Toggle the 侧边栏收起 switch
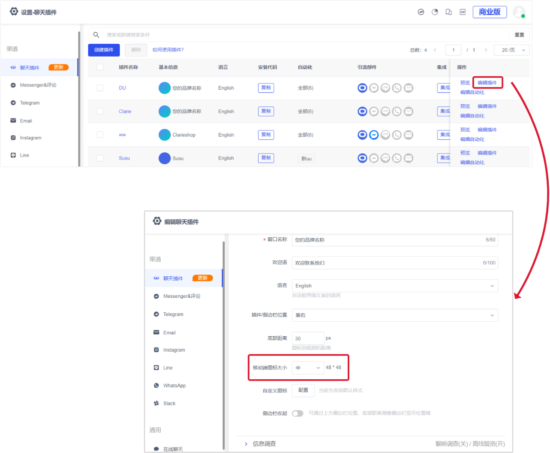550x453 pixels. [297, 414]
